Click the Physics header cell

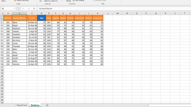(70, 18)
